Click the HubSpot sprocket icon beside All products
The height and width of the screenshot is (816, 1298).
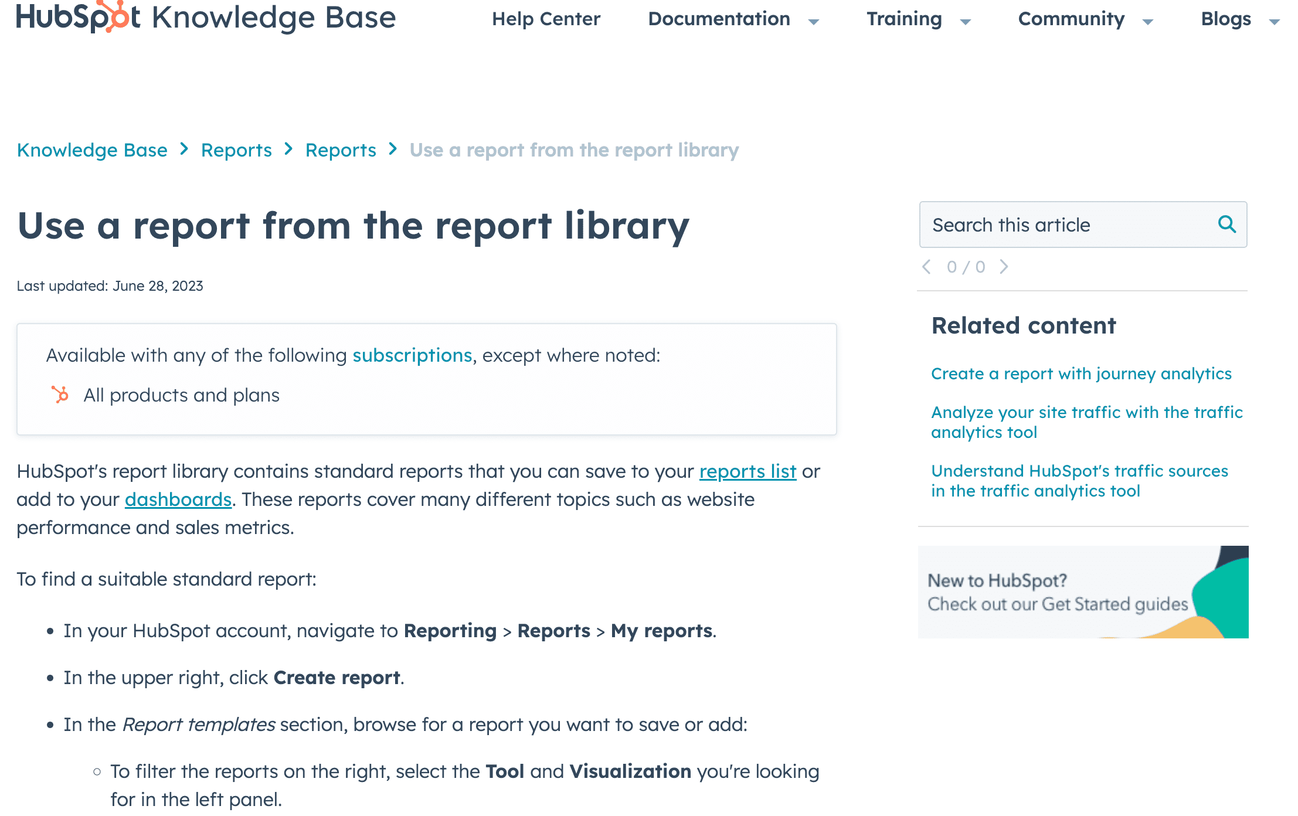coord(60,395)
